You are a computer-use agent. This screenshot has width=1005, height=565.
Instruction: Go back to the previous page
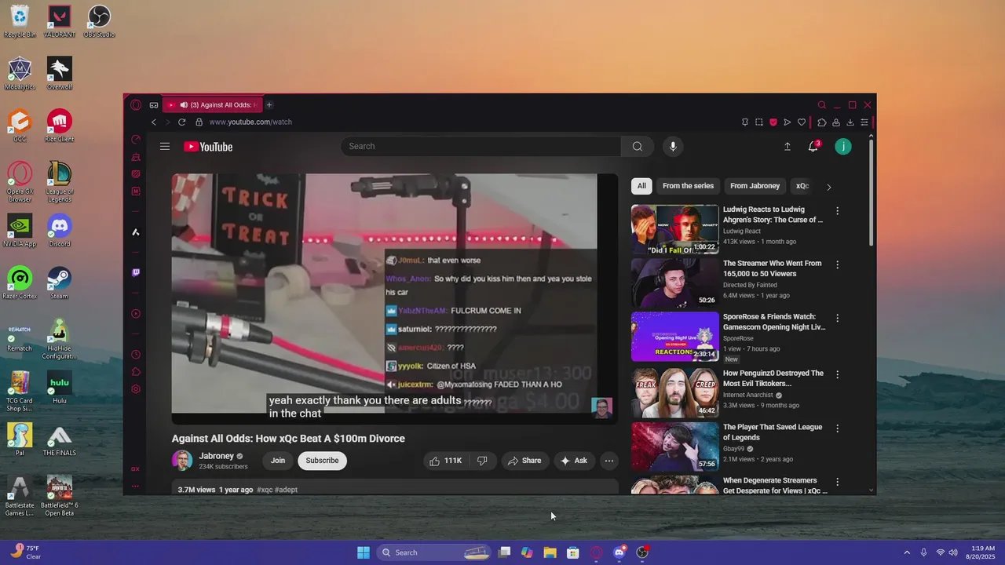coord(154,122)
